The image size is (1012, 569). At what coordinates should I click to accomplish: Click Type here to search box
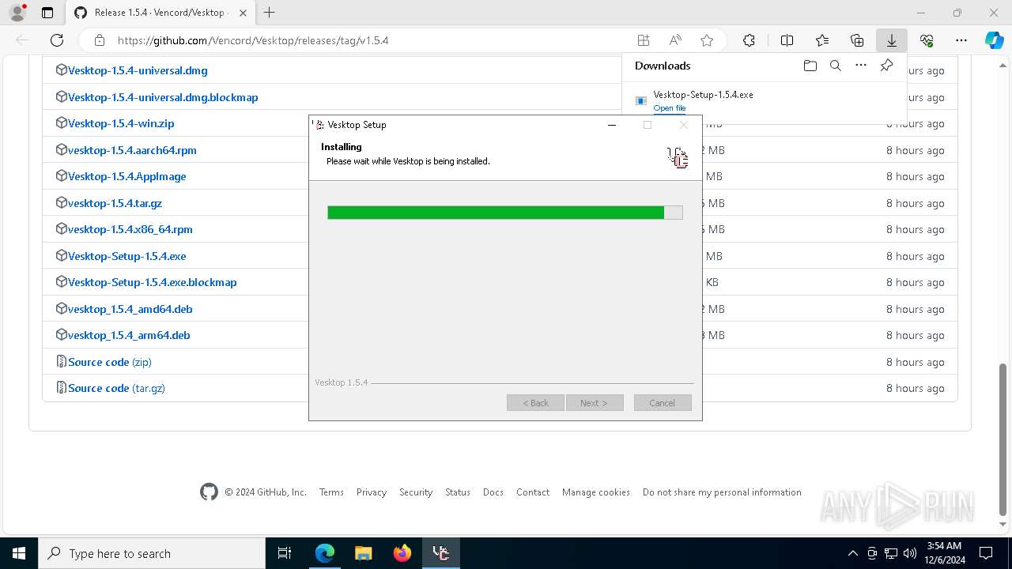tap(152, 553)
